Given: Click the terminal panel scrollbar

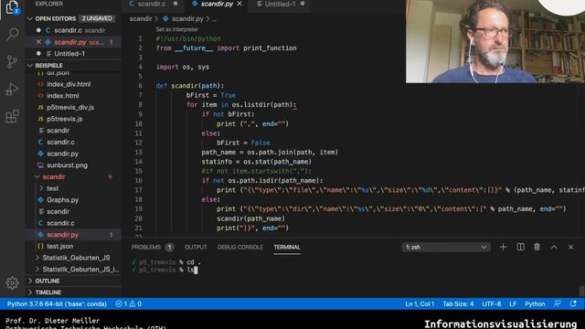Looking at the screenshot, I should [581, 291].
